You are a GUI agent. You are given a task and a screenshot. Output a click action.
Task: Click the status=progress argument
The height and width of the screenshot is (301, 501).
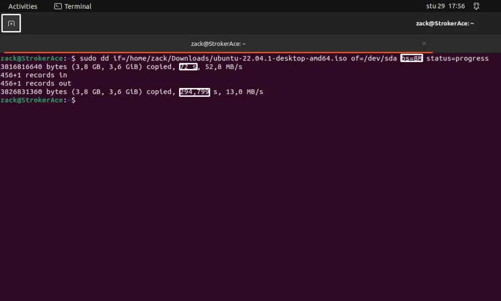[x=457, y=59]
